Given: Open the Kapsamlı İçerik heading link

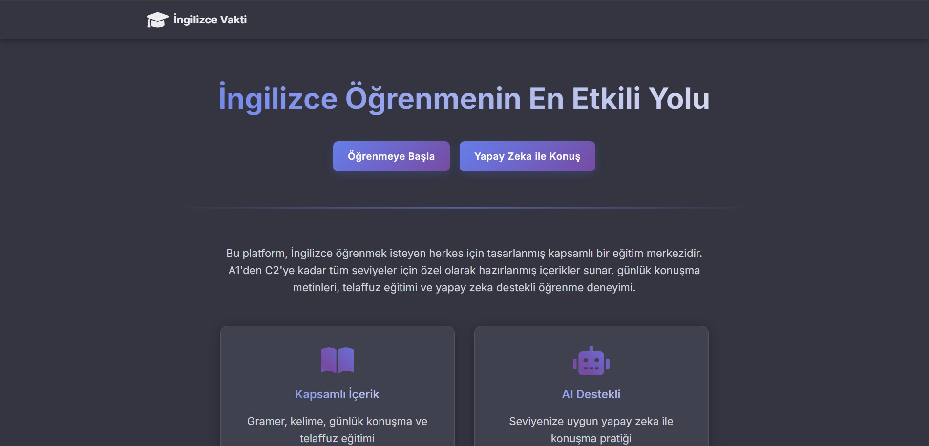Looking at the screenshot, I should click(337, 394).
